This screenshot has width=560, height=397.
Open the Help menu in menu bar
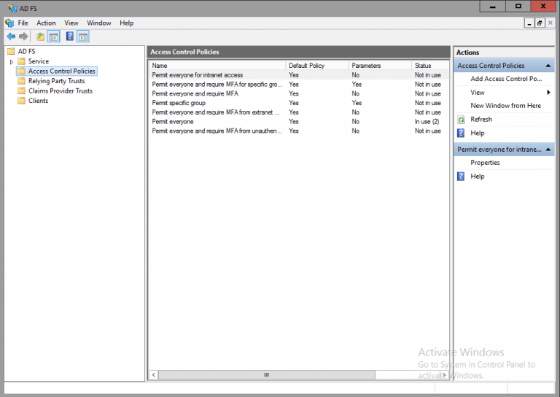point(126,23)
